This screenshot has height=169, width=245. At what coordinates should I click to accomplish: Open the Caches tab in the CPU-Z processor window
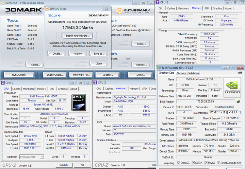pos(16,89)
